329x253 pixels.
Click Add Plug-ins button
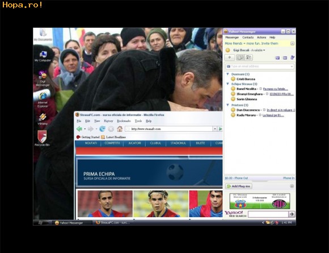point(239,186)
